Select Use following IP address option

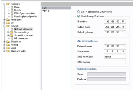coord(78,16)
